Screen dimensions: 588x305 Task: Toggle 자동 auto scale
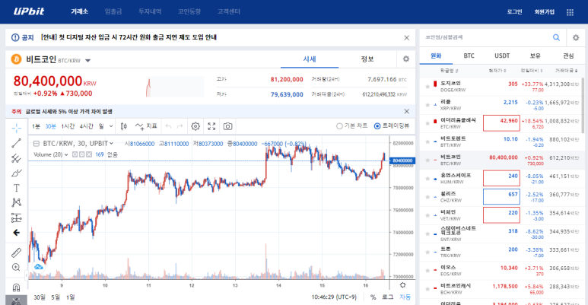(405, 297)
